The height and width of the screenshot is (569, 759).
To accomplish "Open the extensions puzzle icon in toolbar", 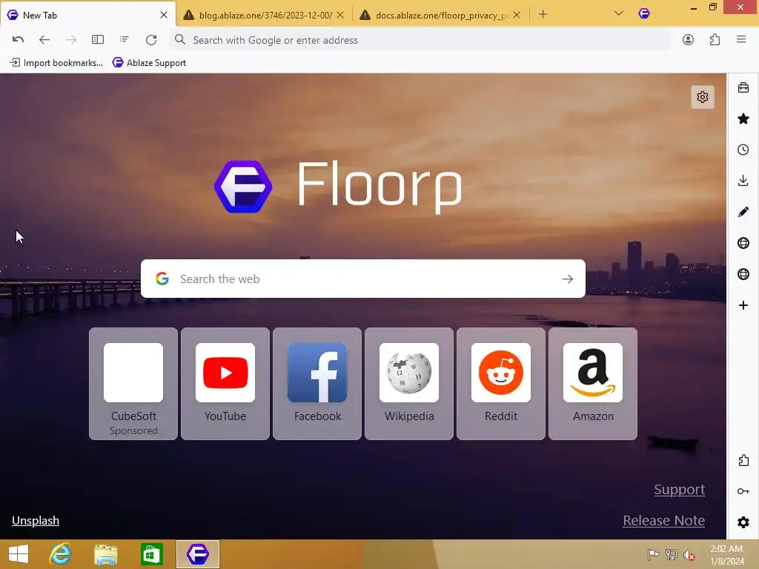I will click(x=715, y=40).
